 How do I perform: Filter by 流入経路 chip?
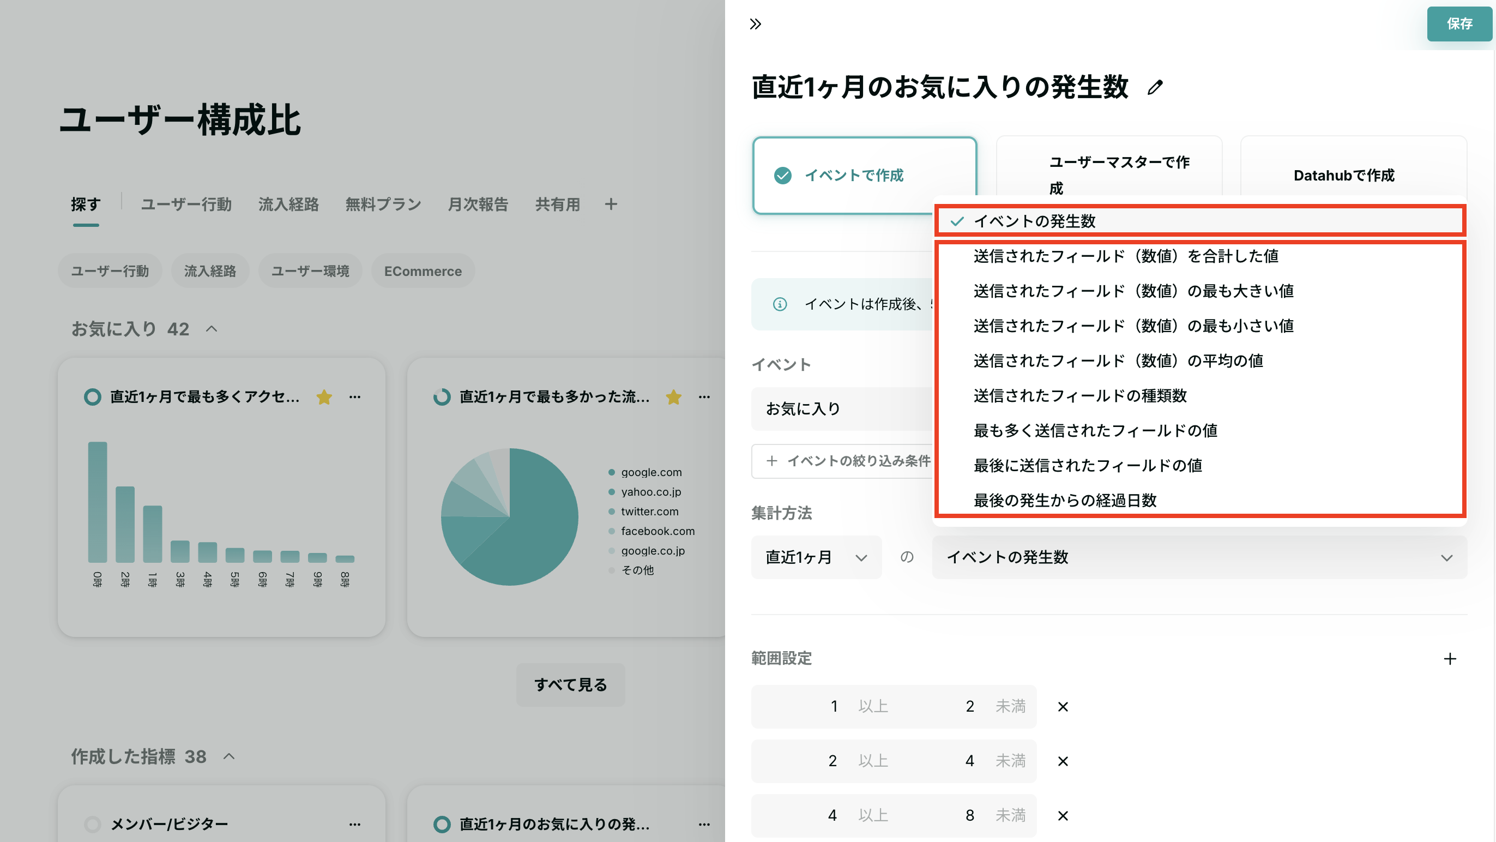(210, 271)
